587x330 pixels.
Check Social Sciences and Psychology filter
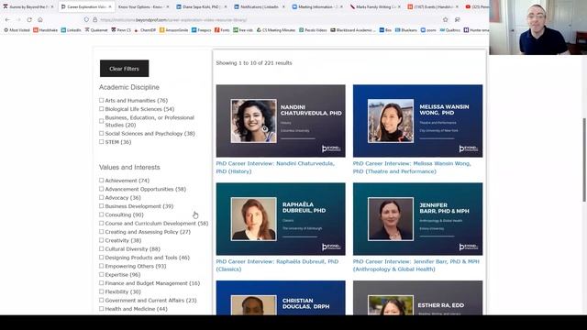[101, 133]
